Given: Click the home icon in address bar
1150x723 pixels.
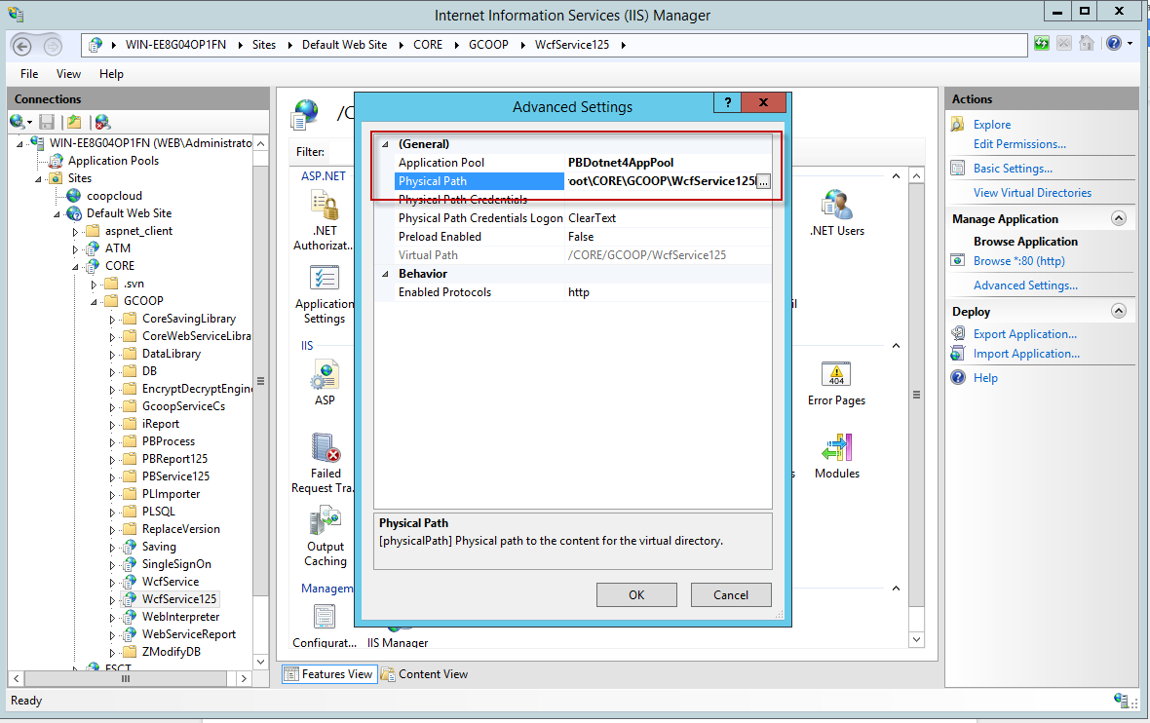Looking at the screenshot, I should pos(1087,44).
